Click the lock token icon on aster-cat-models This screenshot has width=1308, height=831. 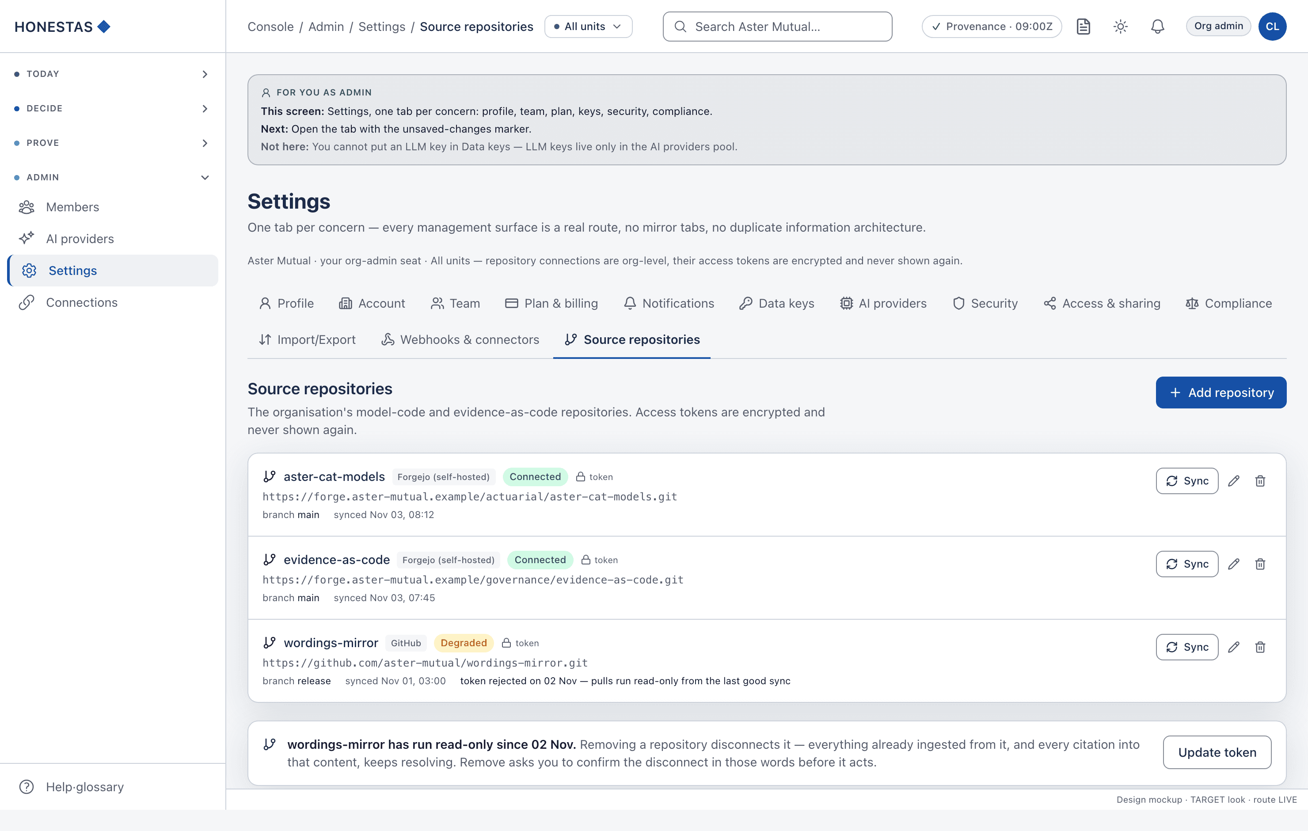(x=581, y=476)
